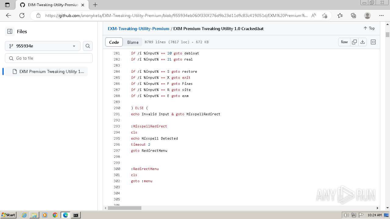Open a new browser tab
Viewport: 390px width, 219px height.
[95, 5]
